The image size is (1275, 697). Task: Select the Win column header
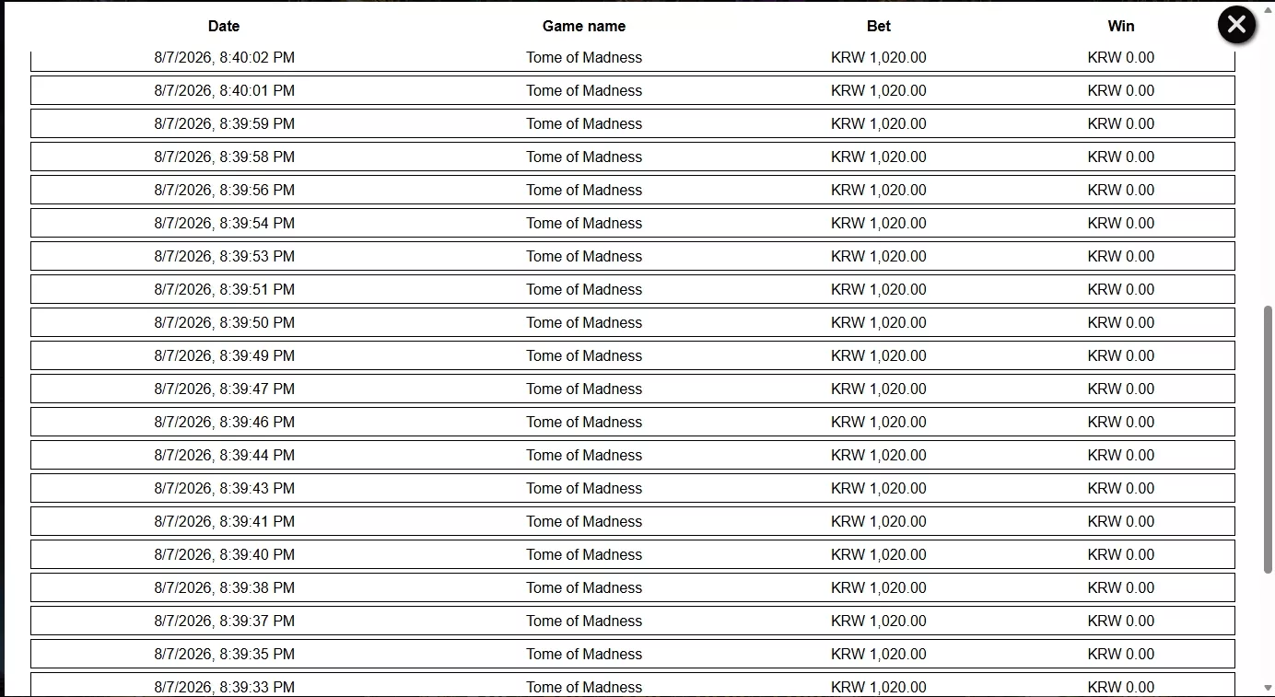point(1121,27)
